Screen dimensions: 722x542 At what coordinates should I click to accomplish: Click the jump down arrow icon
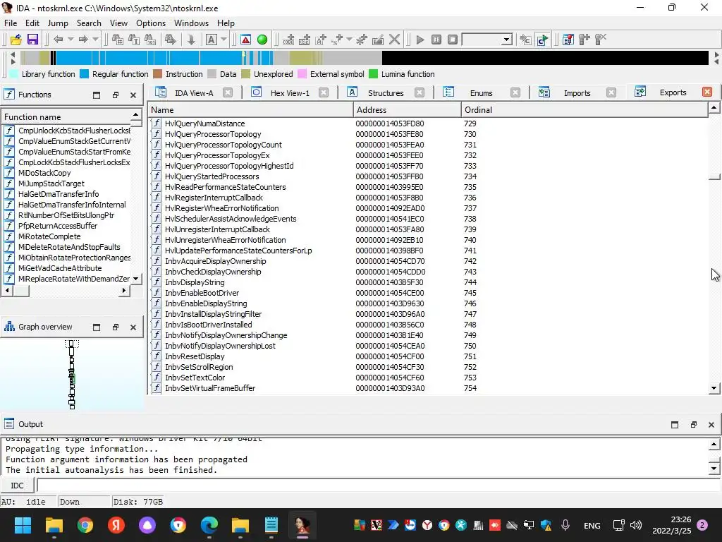[191, 40]
